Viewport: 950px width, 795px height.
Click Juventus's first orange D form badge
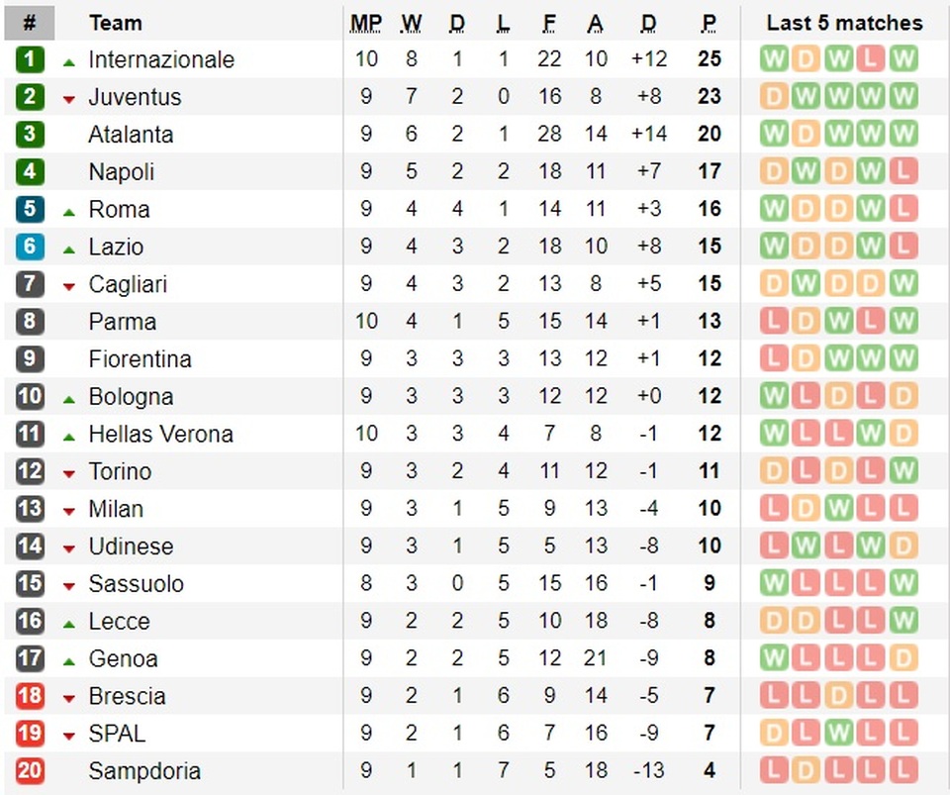coord(774,97)
